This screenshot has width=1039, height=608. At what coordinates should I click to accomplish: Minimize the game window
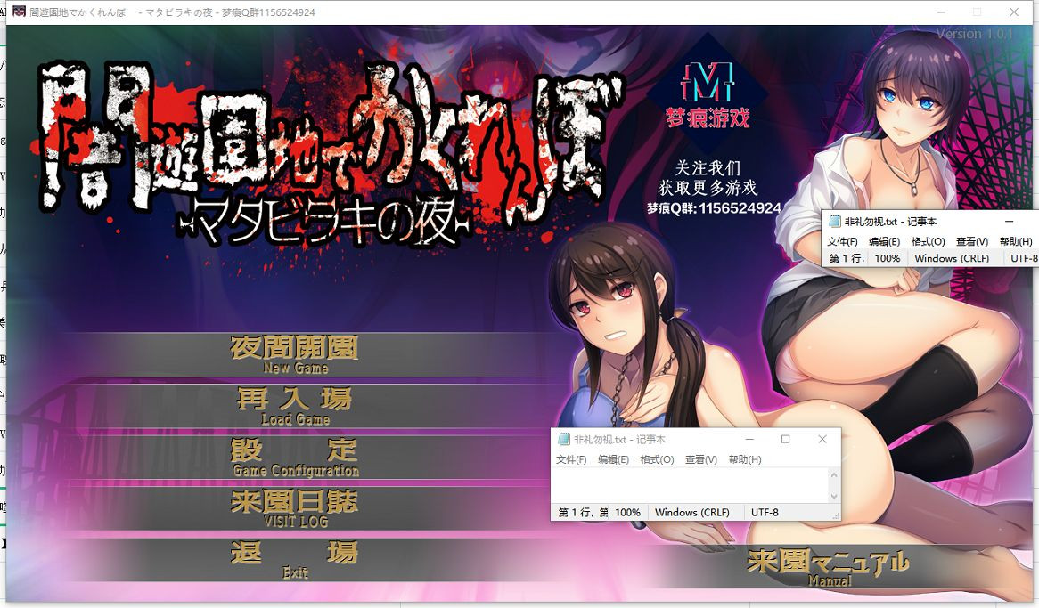coord(941,12)
